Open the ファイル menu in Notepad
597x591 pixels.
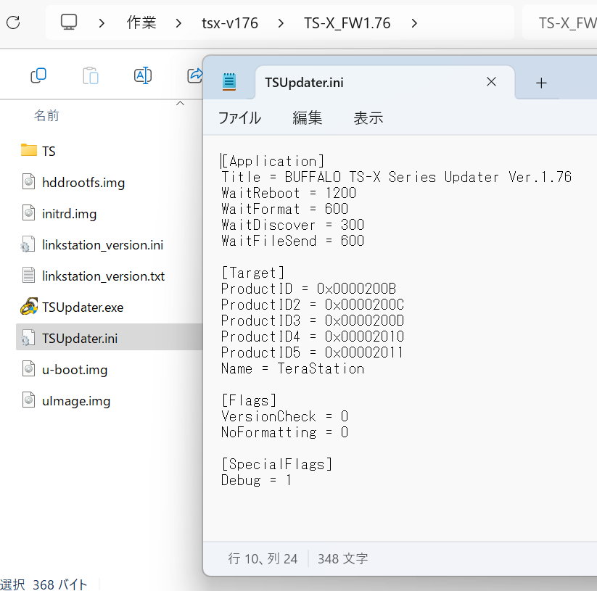pyautogui.click(x=239, y=118)
